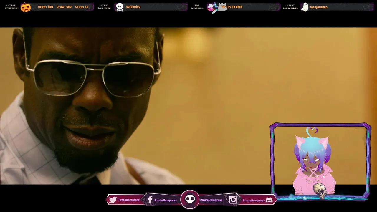
Task: Click the Facebook logo icon
Action: pos(150,200)
